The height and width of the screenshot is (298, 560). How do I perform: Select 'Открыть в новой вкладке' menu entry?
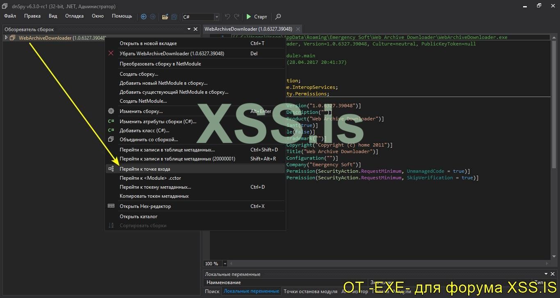coord(148,43)
